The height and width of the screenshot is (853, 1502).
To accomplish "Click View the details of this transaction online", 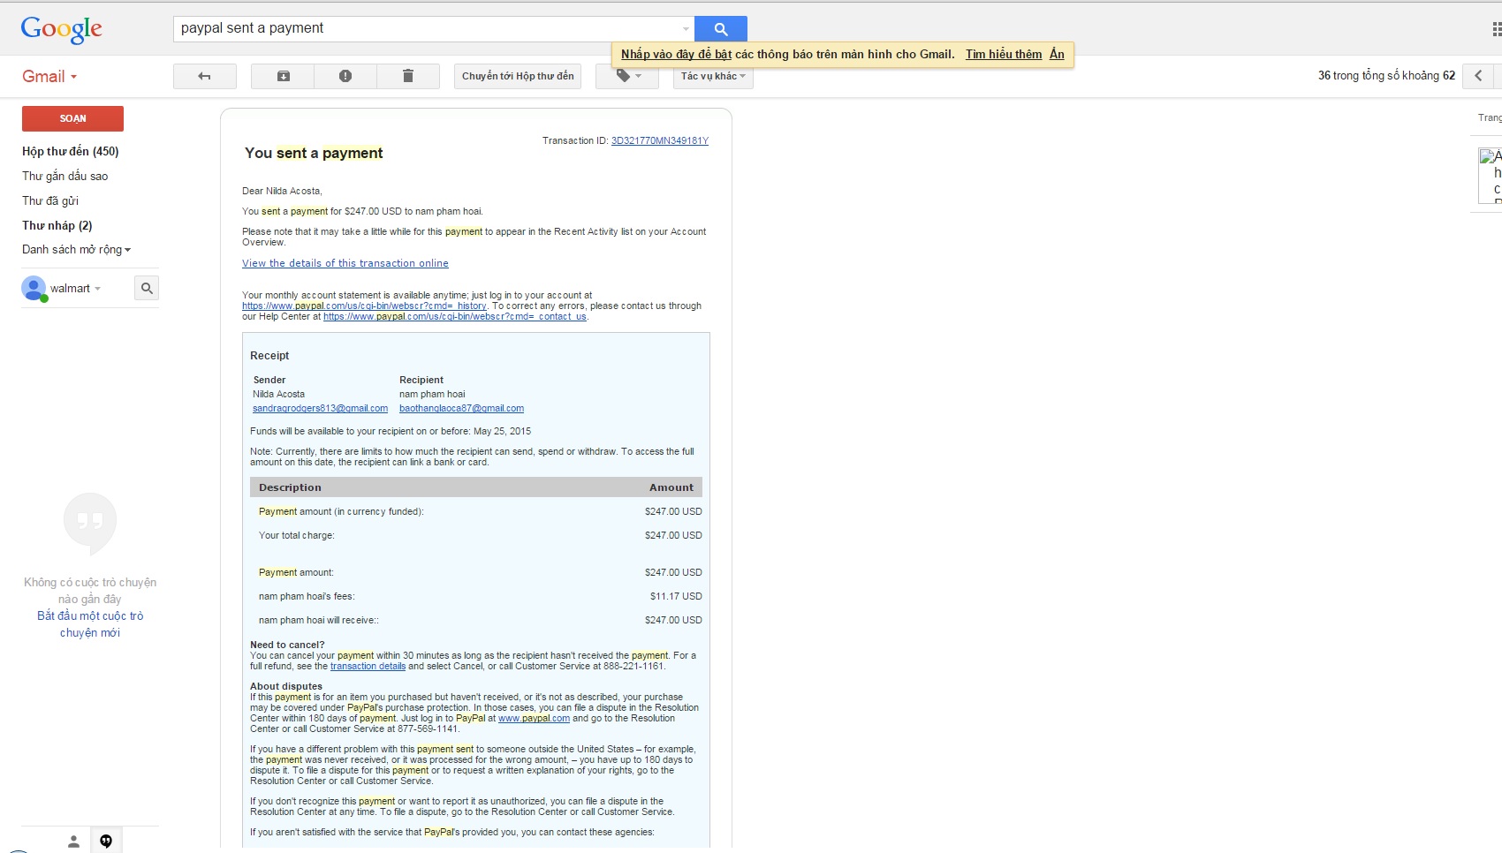I will coord(345,263).
